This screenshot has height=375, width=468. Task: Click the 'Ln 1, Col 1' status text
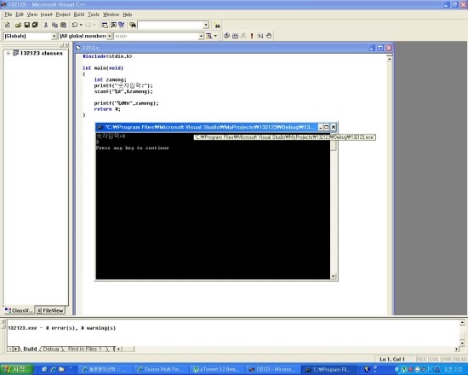pos(392,359)
